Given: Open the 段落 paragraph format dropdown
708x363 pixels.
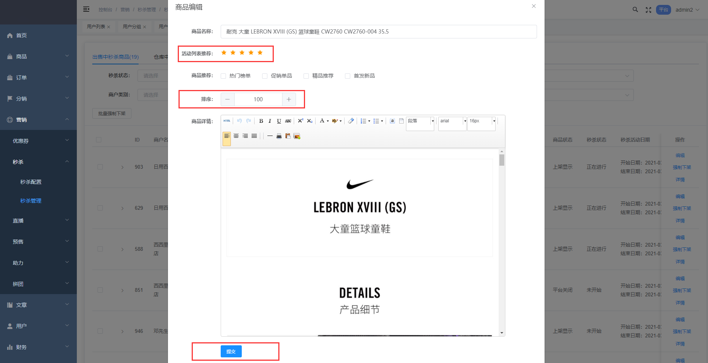Looking at the screenshot, I should 420,124.
